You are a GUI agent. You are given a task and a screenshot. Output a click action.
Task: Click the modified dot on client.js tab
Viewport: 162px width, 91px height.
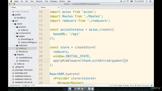[x=58, y=7]
